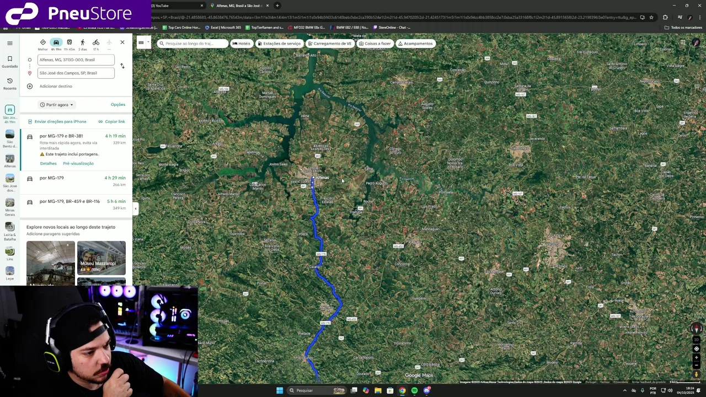
Task: Open the dinosaur museum thumbnail
Action: (50, 262)
